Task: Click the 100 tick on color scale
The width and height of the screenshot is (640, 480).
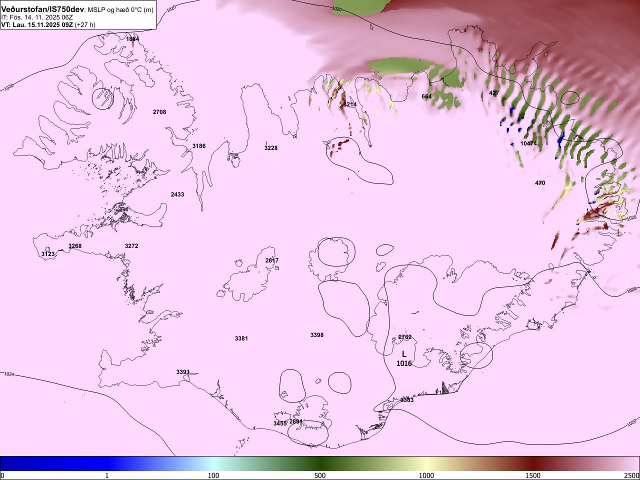Action: (213, 475)
